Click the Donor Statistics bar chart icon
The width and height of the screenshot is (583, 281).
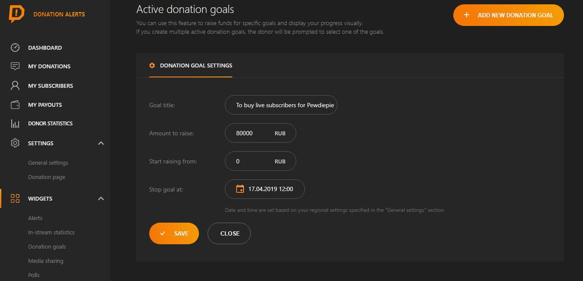click(x=15, y=124)
